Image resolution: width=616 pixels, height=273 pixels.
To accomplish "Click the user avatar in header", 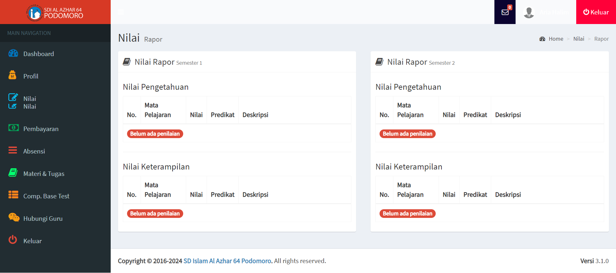I will 529,12.
